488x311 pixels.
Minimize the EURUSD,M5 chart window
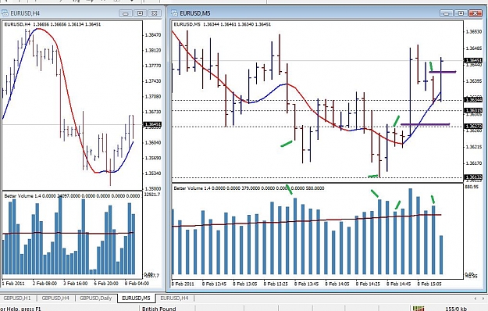(447, 13)
